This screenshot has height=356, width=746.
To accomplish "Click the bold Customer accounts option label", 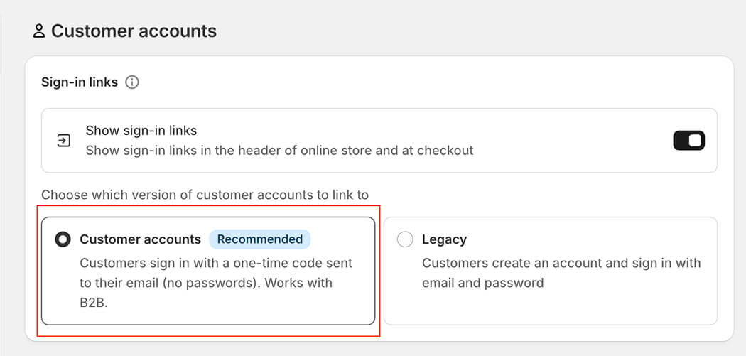I will pyautogui.click(x=141, y=239).
